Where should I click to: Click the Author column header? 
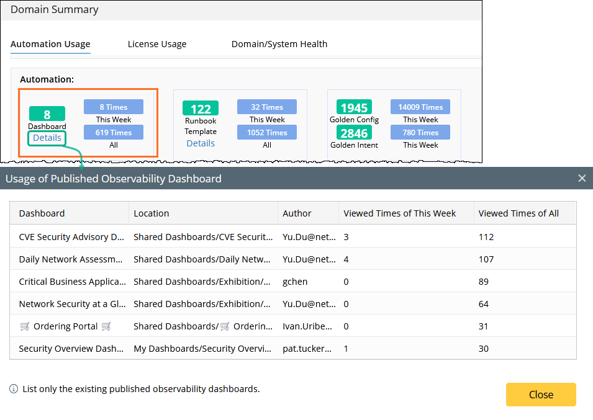(297, 213)
